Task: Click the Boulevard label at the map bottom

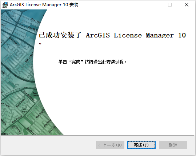Action: click(x=32, y=131)
